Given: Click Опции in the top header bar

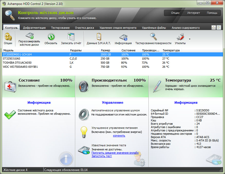Looking at the screenshot, I should (175, 13).
